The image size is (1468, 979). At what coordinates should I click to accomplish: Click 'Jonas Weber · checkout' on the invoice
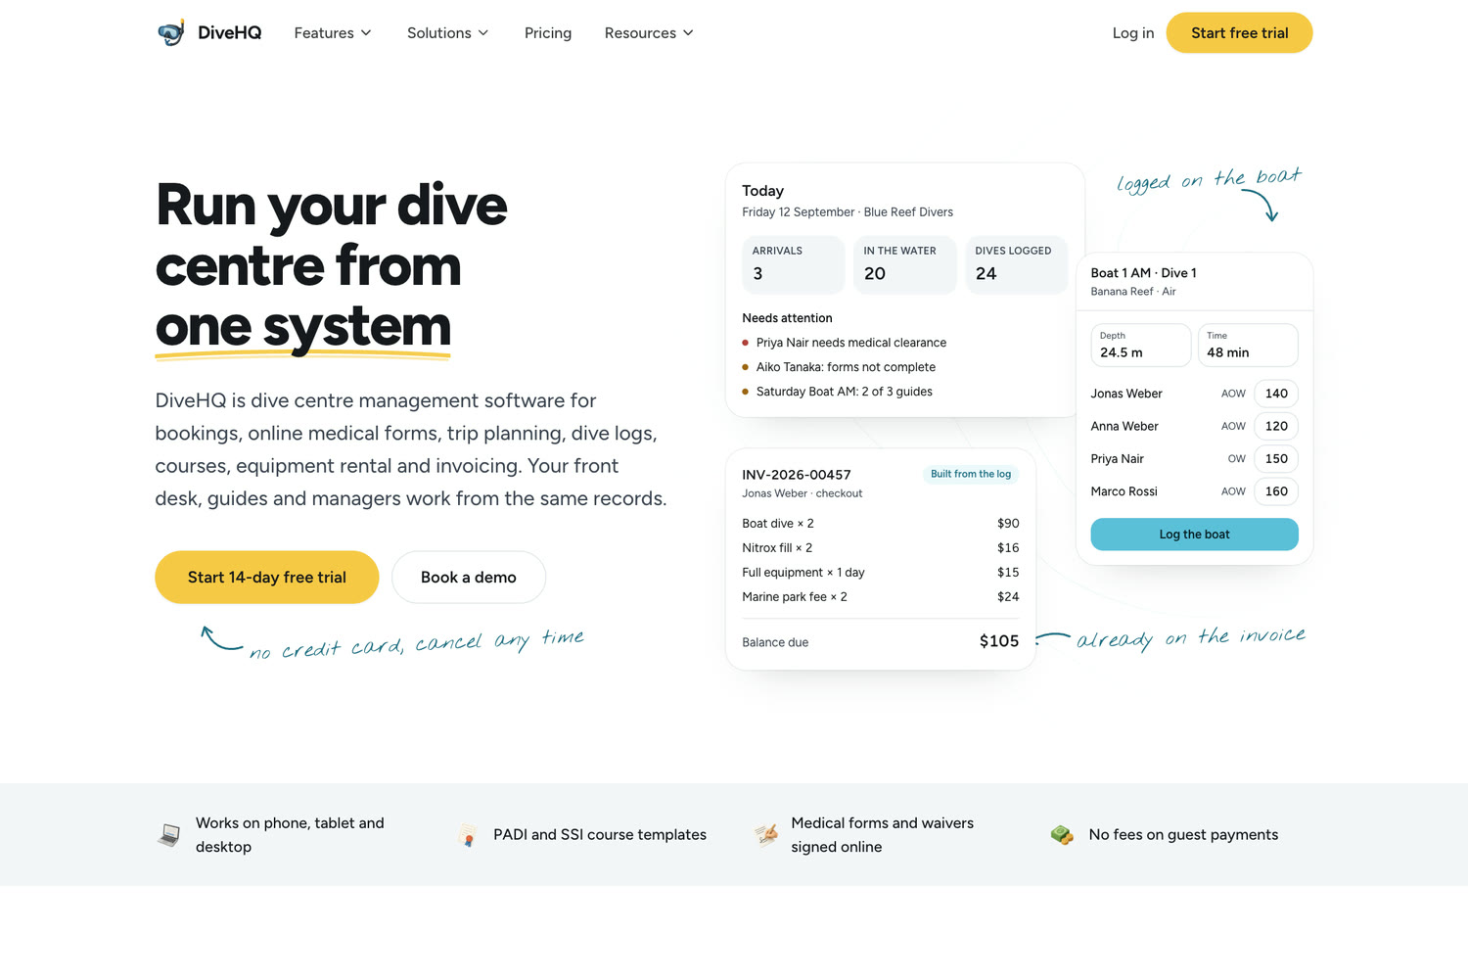(803, 493)
